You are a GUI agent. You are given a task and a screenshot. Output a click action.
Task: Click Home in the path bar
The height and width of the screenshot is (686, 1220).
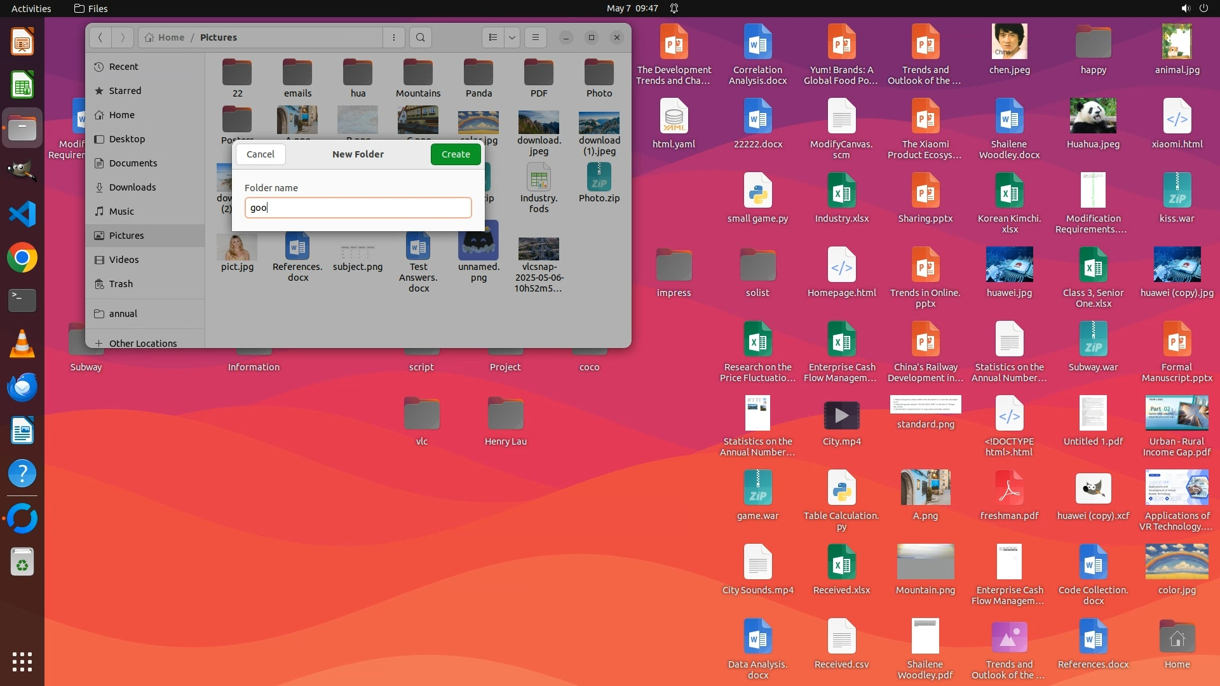point(165,37)
